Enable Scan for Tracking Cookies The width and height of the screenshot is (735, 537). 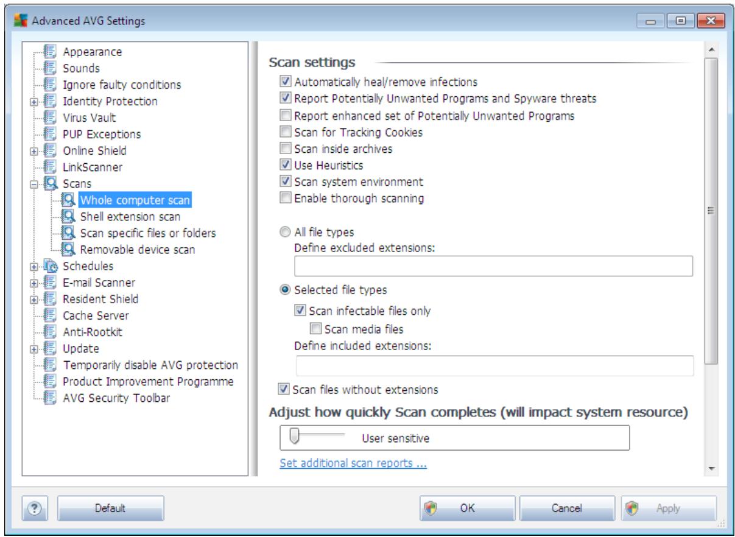[284, 132]
